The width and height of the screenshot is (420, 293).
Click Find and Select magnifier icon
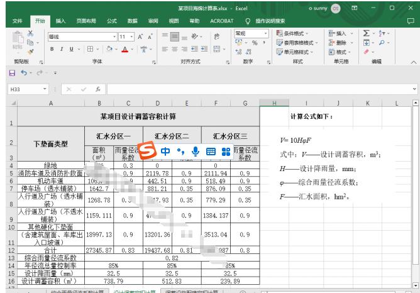pyautogui.click(x=382, y=43)
